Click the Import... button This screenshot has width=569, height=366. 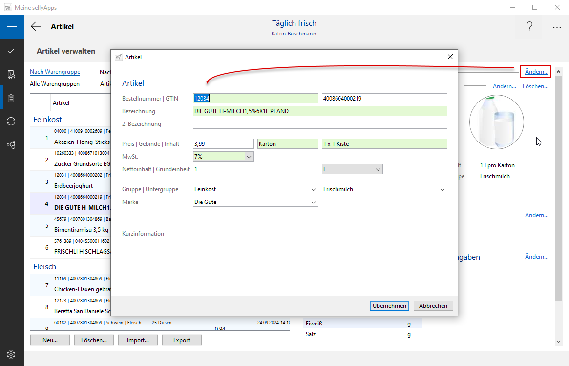(138, 340)
